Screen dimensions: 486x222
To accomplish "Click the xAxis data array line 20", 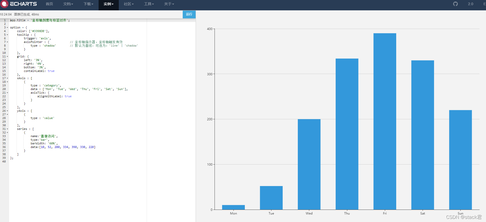I will coord(79,89).
